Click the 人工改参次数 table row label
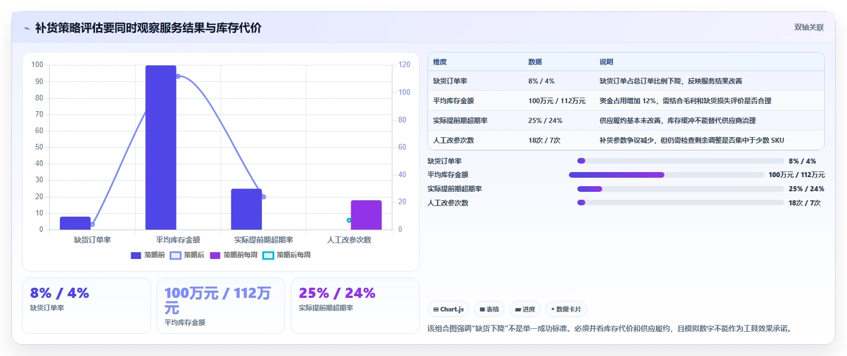The height and width of the screenshot is (356, 847). click(453, 140)
